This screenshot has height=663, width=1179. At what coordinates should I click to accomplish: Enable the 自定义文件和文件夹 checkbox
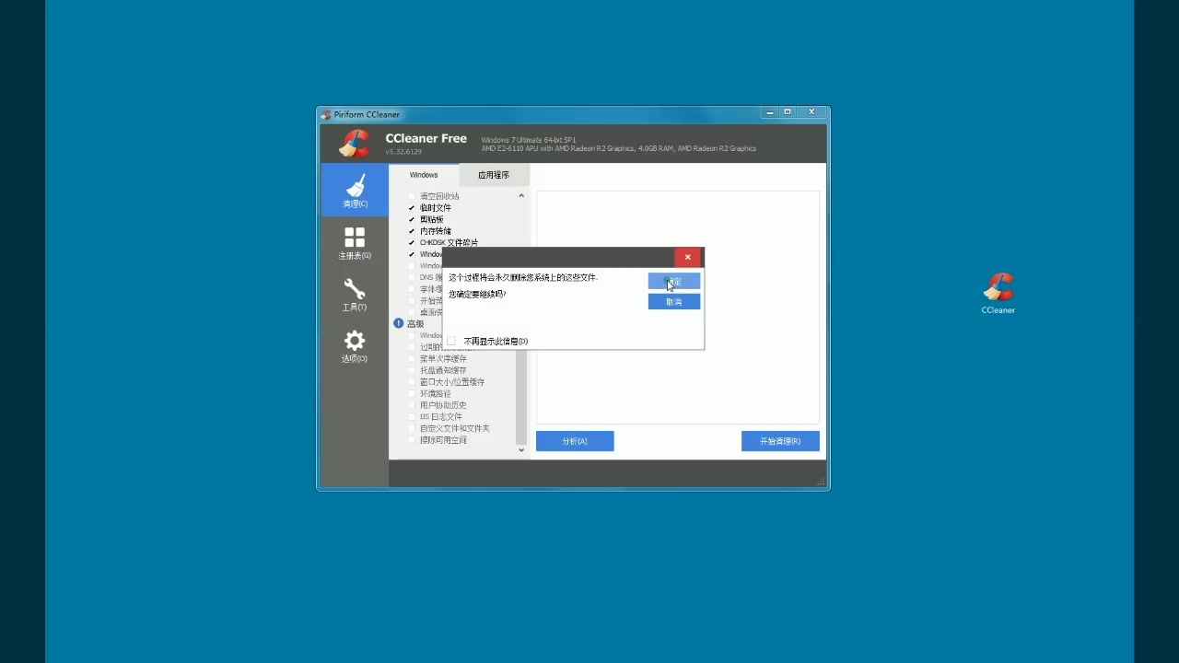tap(412, 428)
